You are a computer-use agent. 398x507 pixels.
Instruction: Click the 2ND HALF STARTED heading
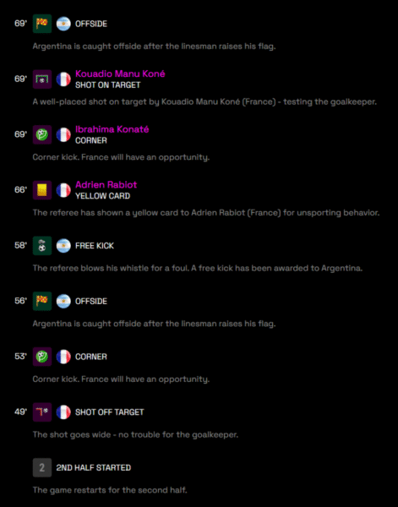point(94,467)
